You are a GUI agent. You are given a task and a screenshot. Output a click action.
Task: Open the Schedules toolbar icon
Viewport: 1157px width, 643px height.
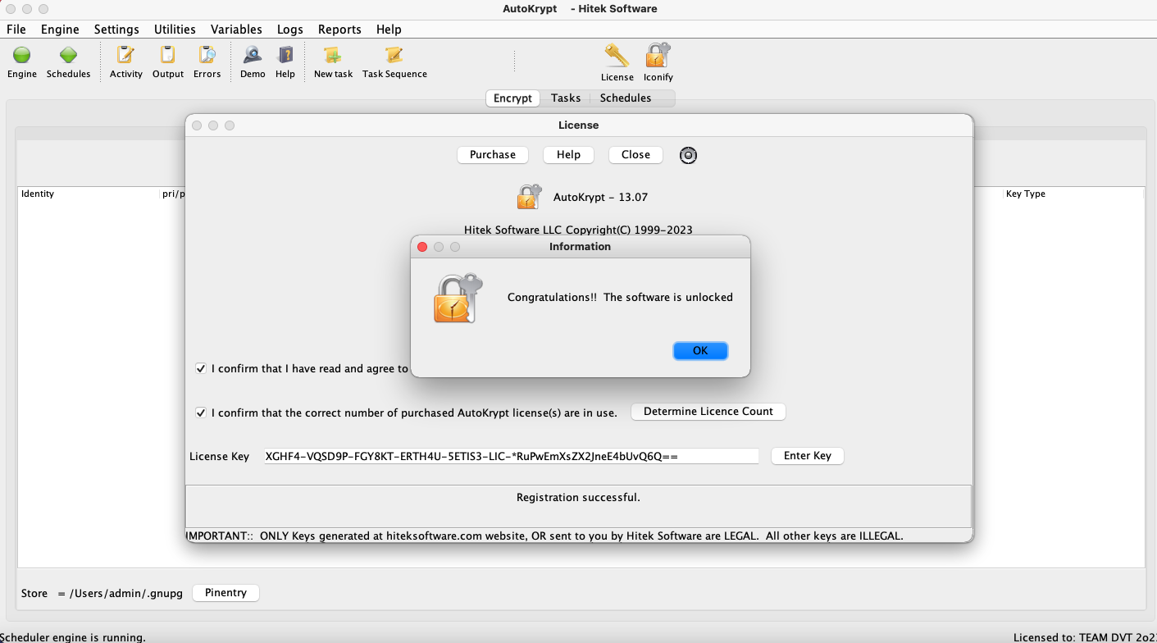click(x=68, y=56)
